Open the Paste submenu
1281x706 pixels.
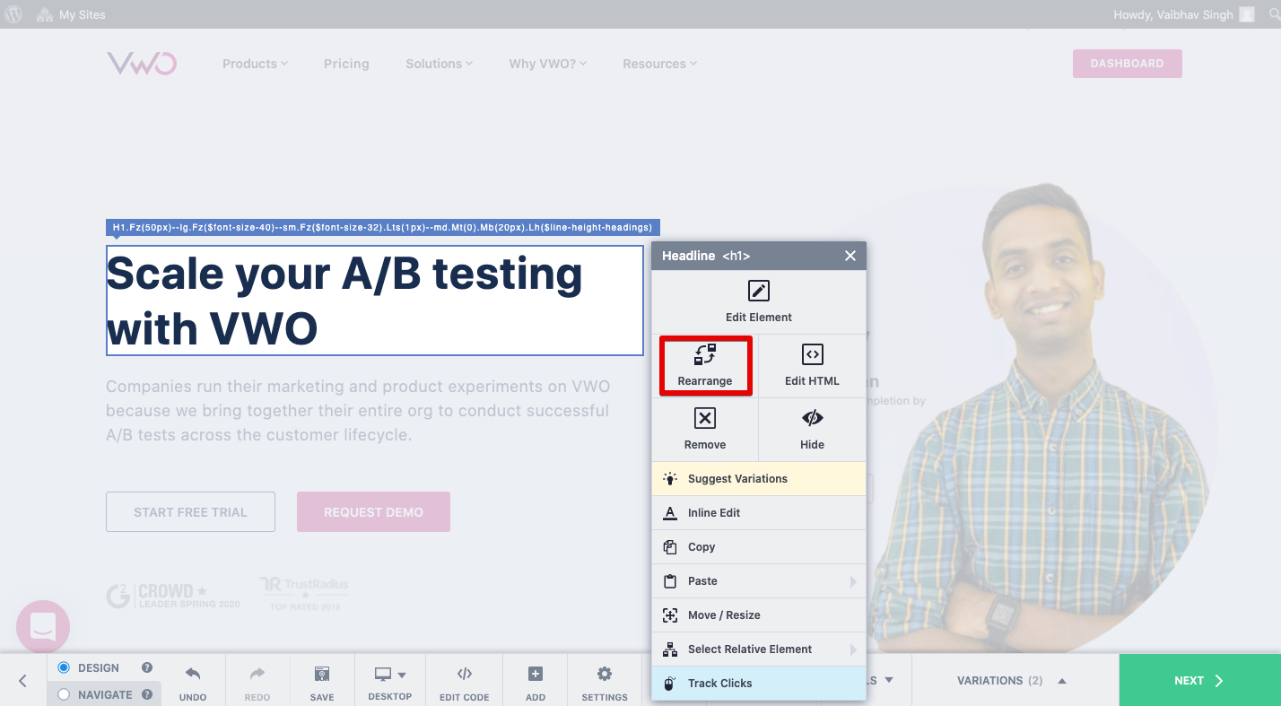pos(758,581)
